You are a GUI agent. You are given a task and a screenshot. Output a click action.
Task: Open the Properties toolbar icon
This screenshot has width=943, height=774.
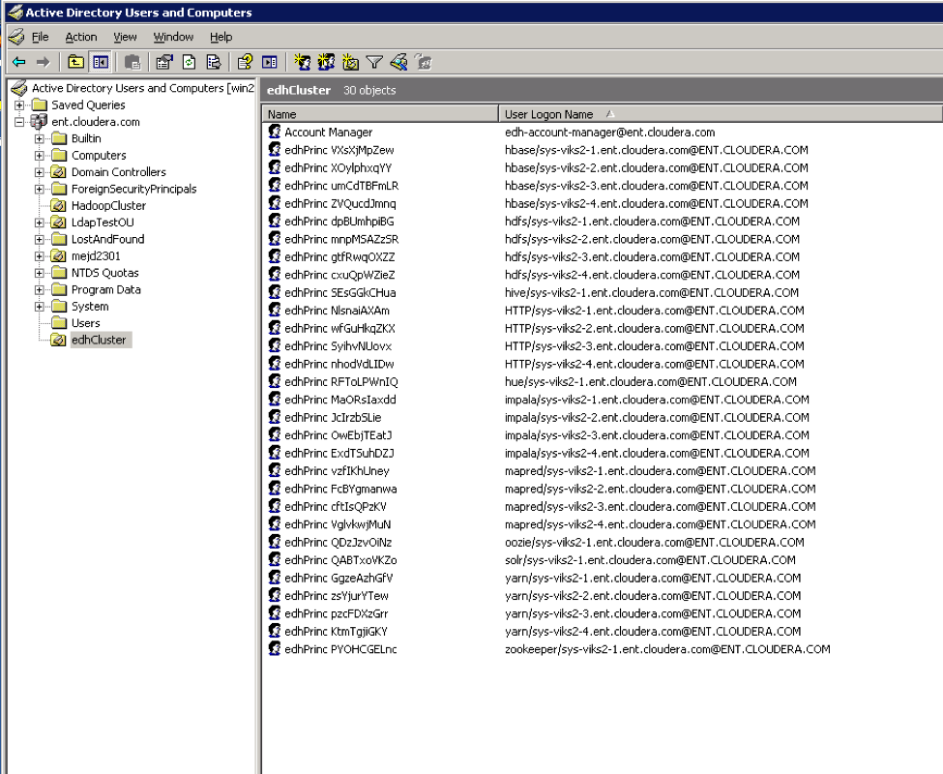tap(163, 62)
